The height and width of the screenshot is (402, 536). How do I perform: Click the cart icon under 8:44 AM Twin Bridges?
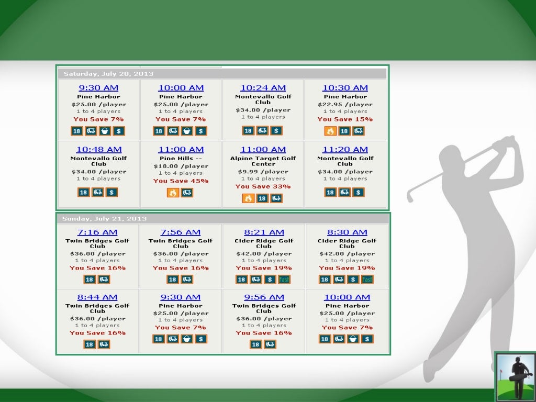pyautogui.click(x=104, y=344)
